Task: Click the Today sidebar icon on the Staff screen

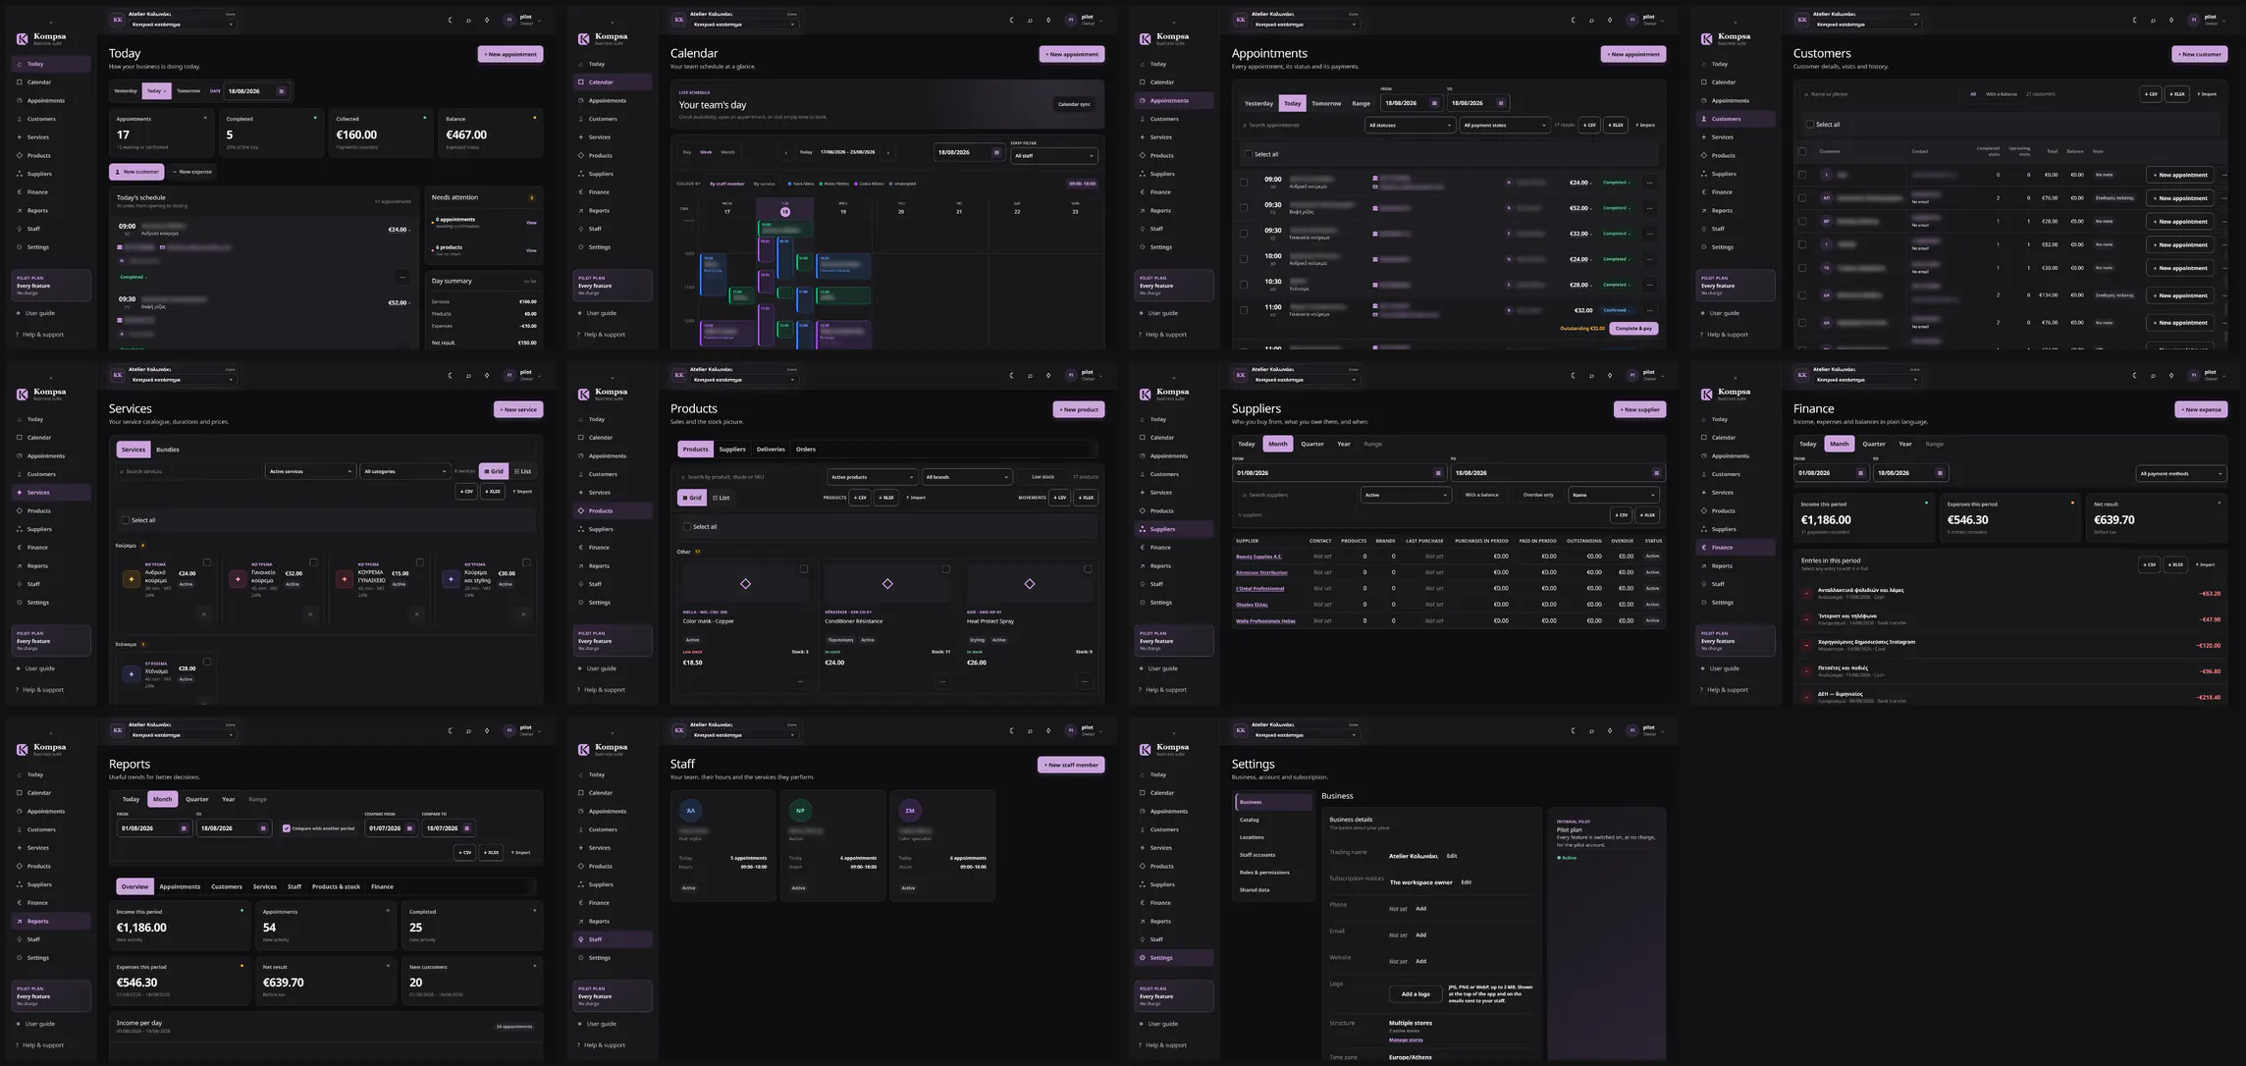Action: tap(581, 774)
